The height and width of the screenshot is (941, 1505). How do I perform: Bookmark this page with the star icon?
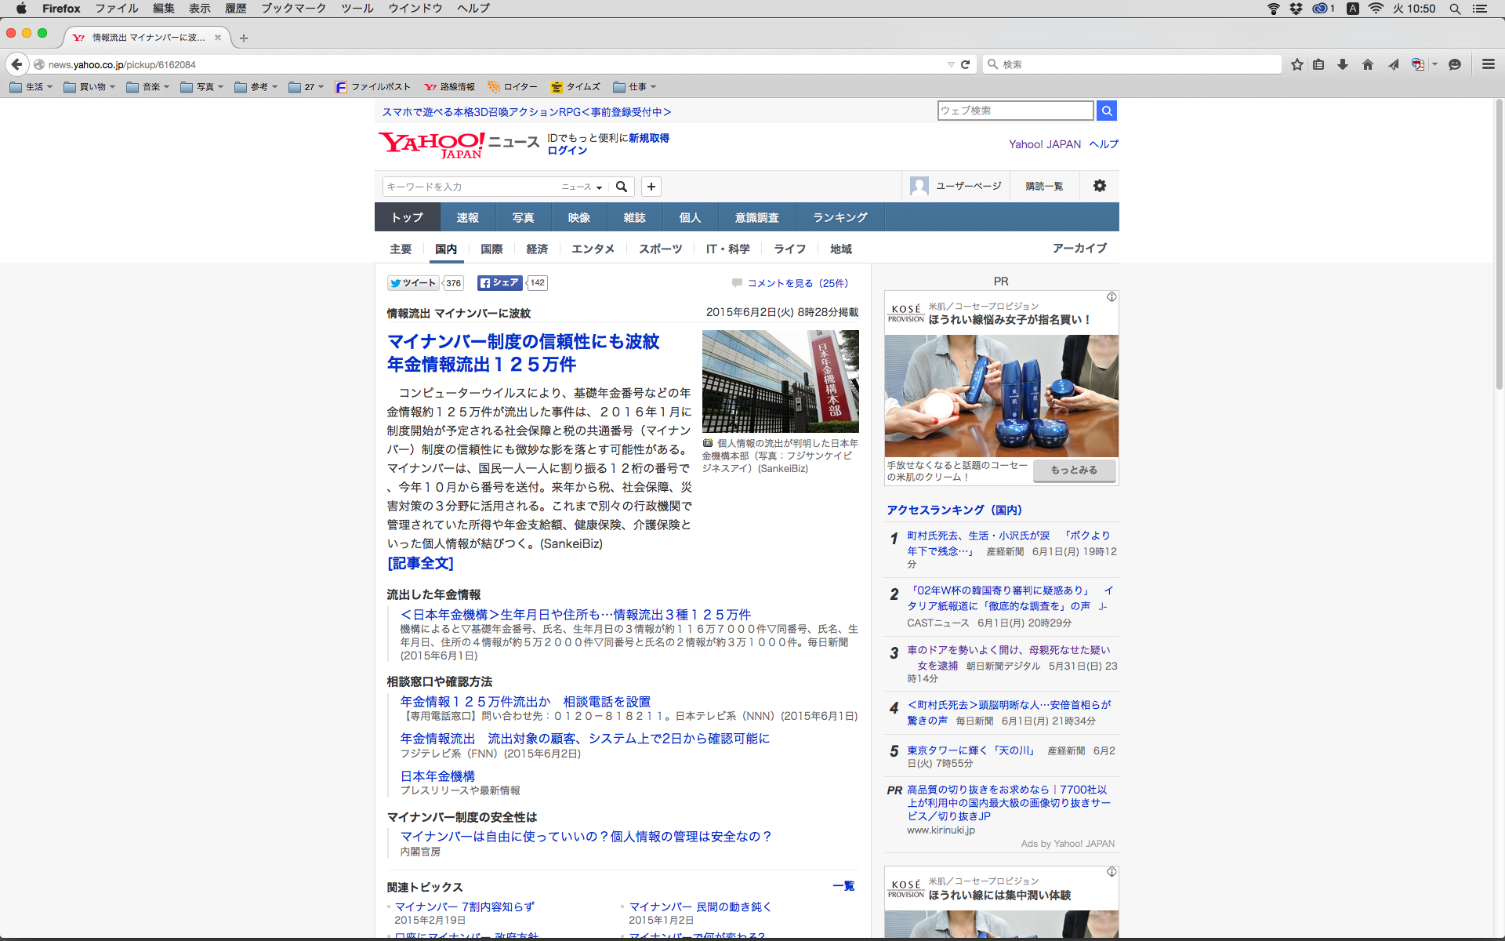(x=1297, y=64)
